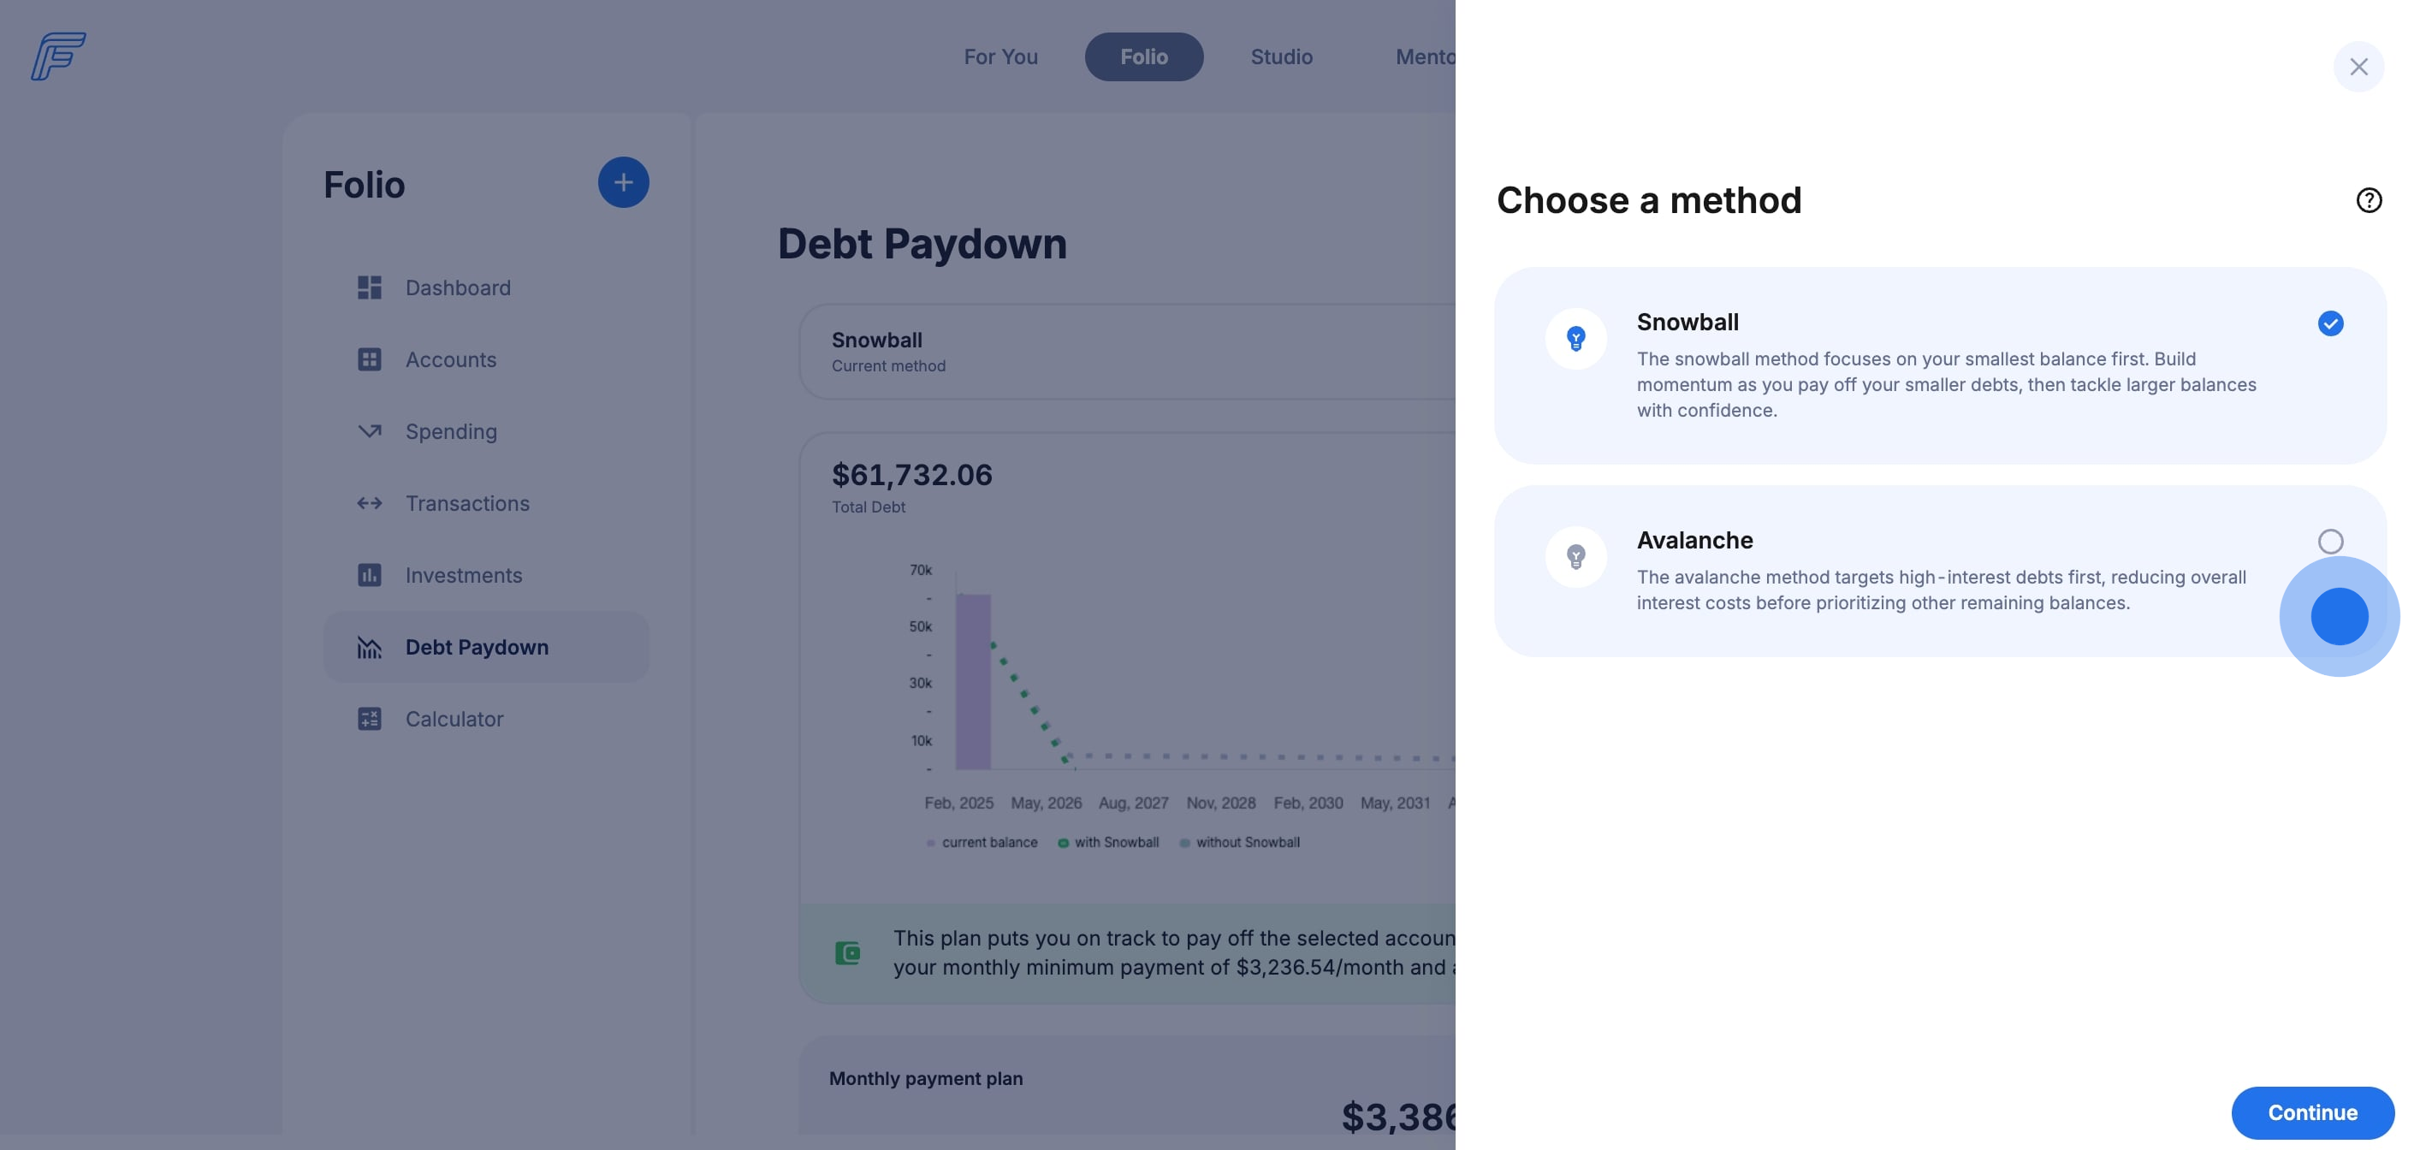This screenshot has height=1150, width=2426.
Task: Switch to the Studio tab
Action: click(1281, 57)
